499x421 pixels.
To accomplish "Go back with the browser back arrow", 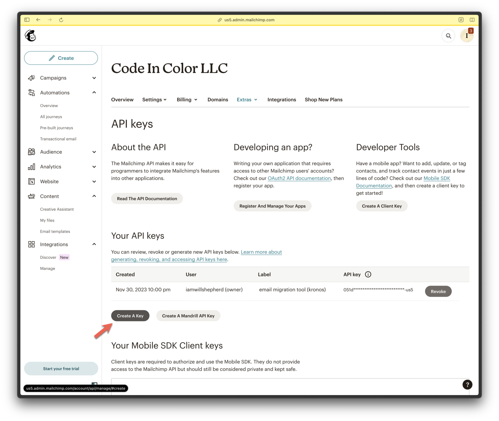I will click(38, 20).
